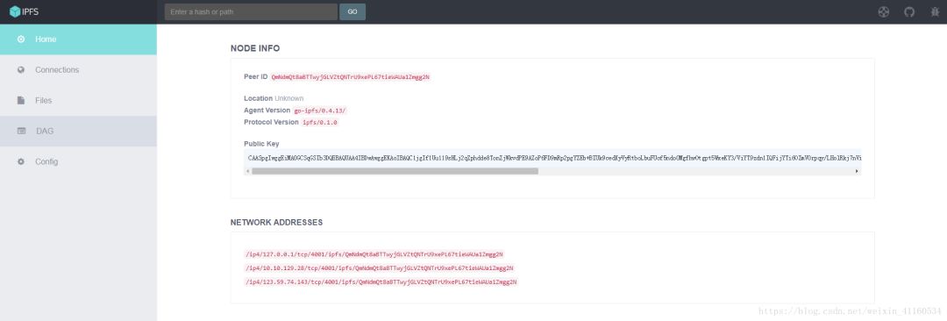Open the Files section

(x=79, y=100)
